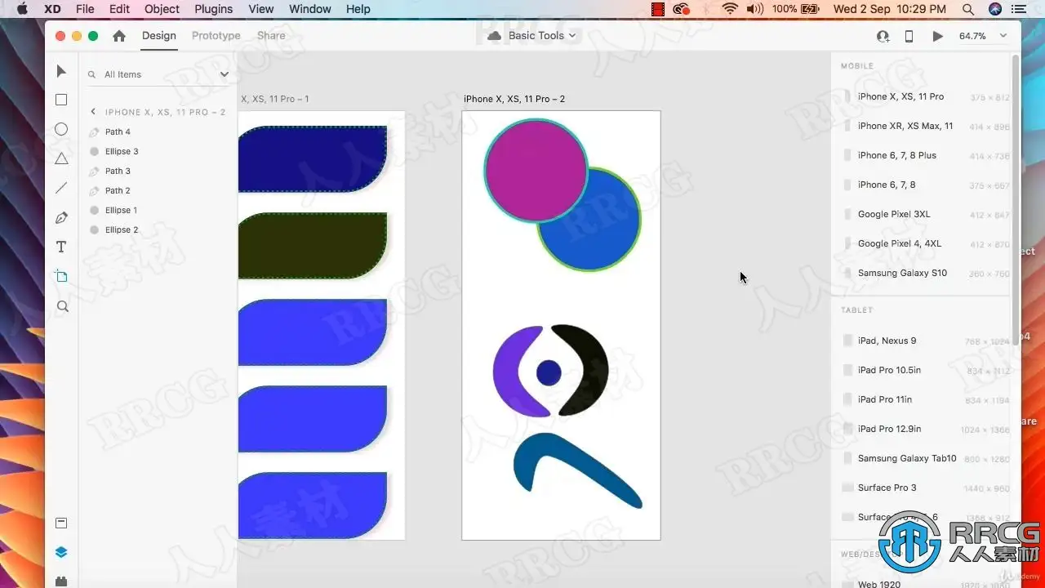
Task: Choose the iPad, Nexus 9 preset
Action: click(x=926, y=341)
